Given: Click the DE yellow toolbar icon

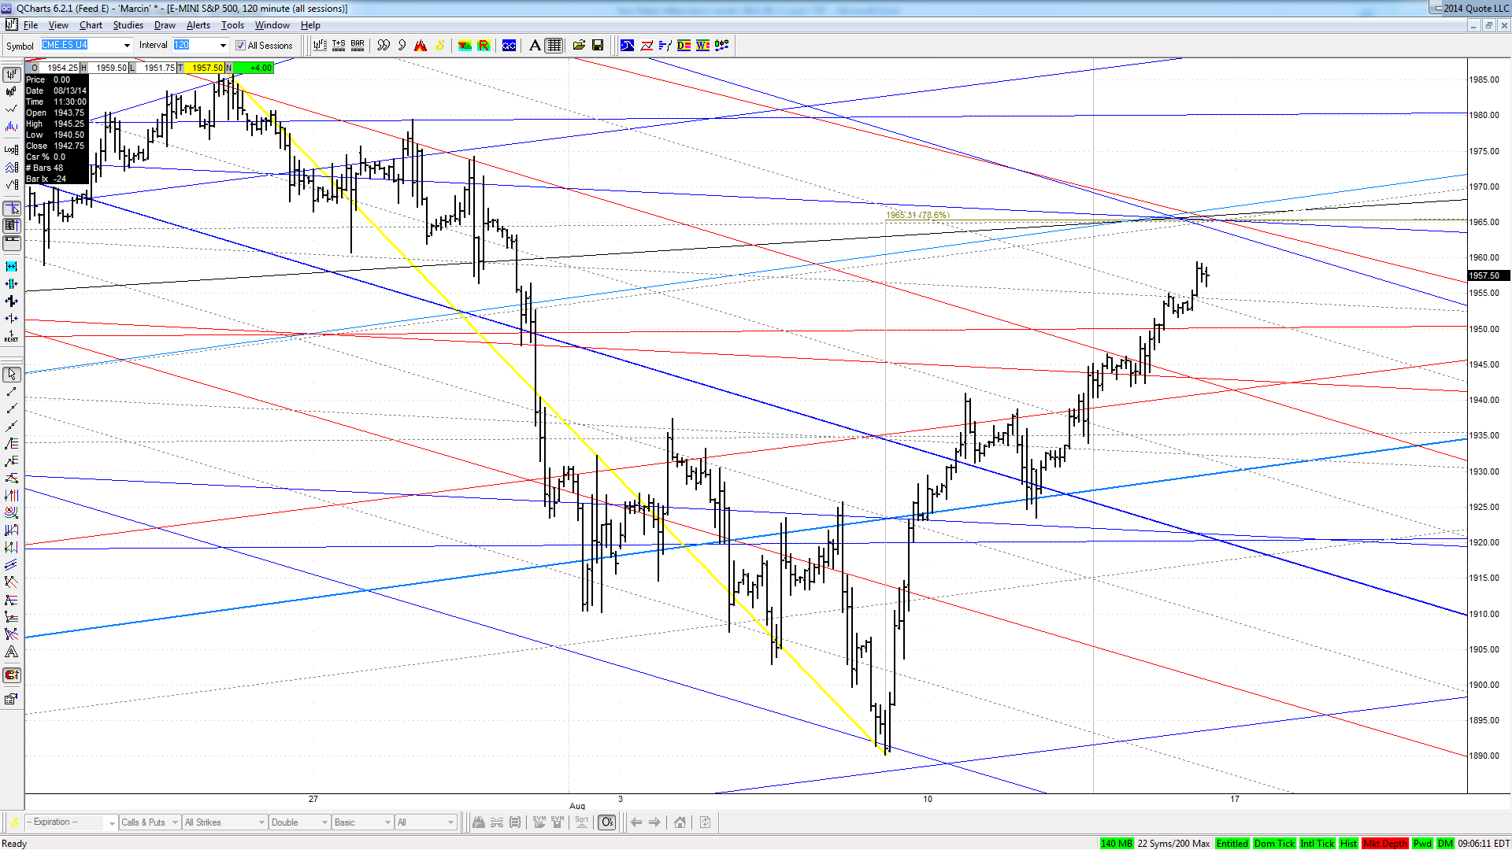Looking at the screenshot, I should coord(684,46).
